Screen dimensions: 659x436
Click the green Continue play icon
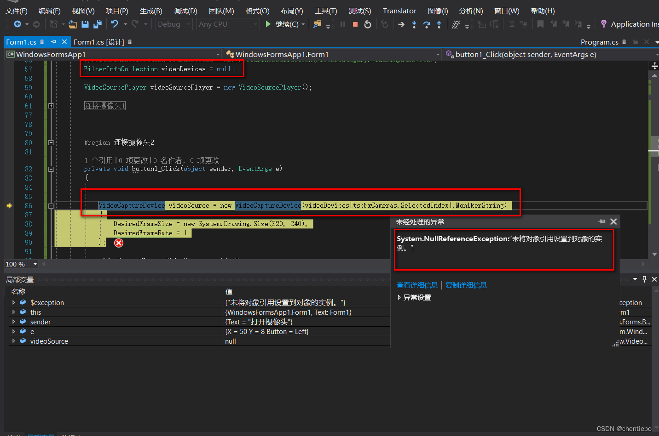coord(268,24)
